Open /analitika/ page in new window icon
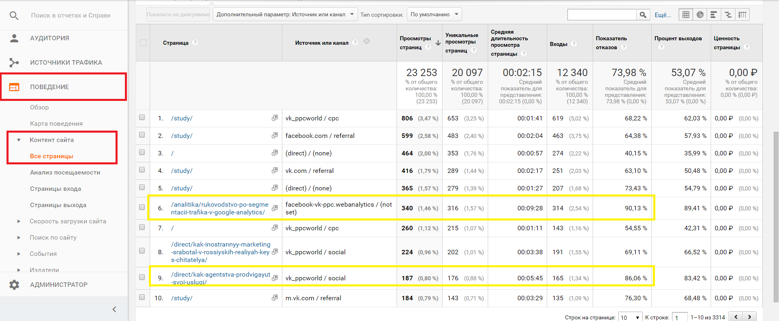 275,208
